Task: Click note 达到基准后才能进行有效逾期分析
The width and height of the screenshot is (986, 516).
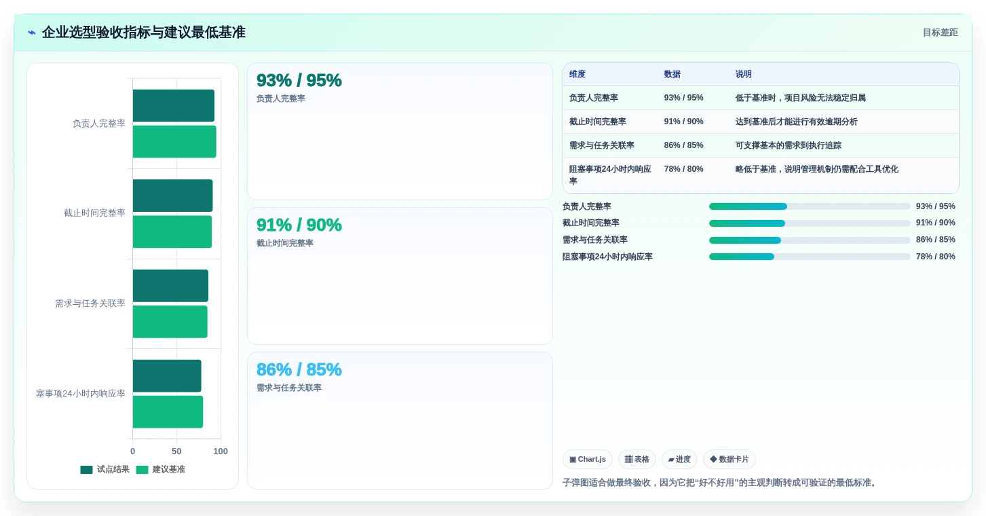Action: tap(797, 122)
